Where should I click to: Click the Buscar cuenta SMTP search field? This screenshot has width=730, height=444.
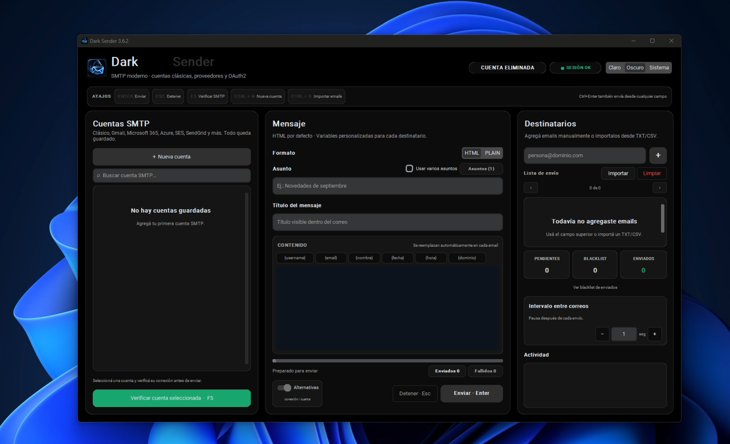point(172,175)
